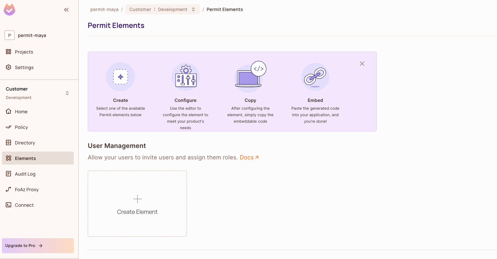Open the Audit Log via its document icon
Image resolution: width=497 pixels, height=259 pixels.
click(8, 174)
